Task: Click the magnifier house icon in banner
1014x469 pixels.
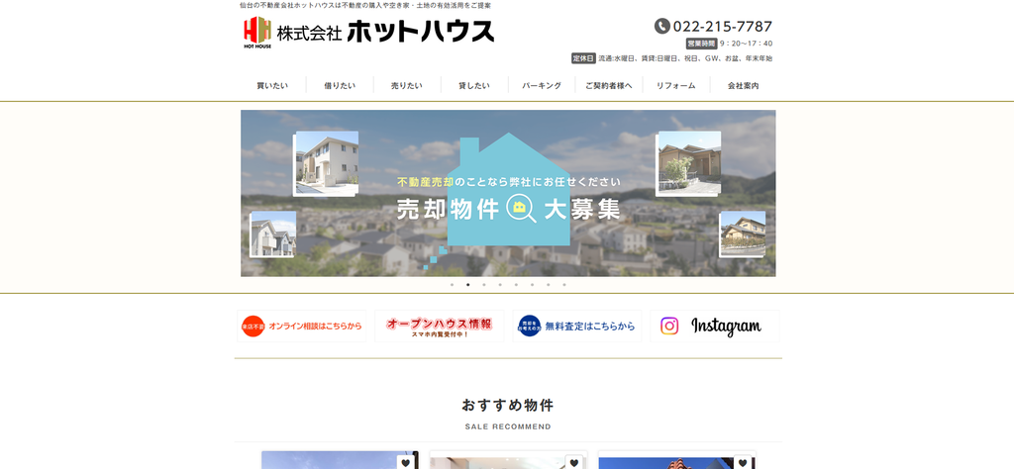Action: pos(521,208)
